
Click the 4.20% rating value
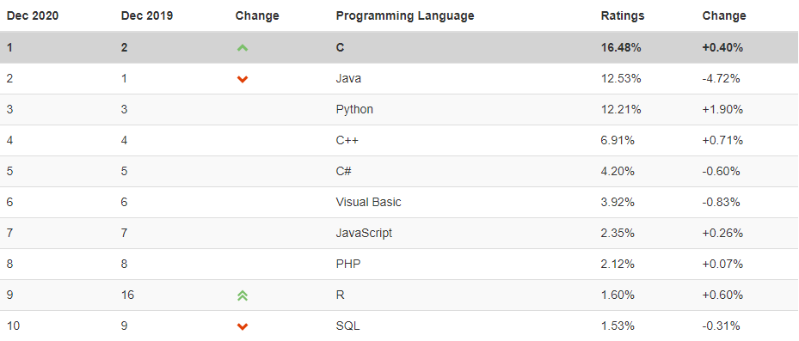618,172
